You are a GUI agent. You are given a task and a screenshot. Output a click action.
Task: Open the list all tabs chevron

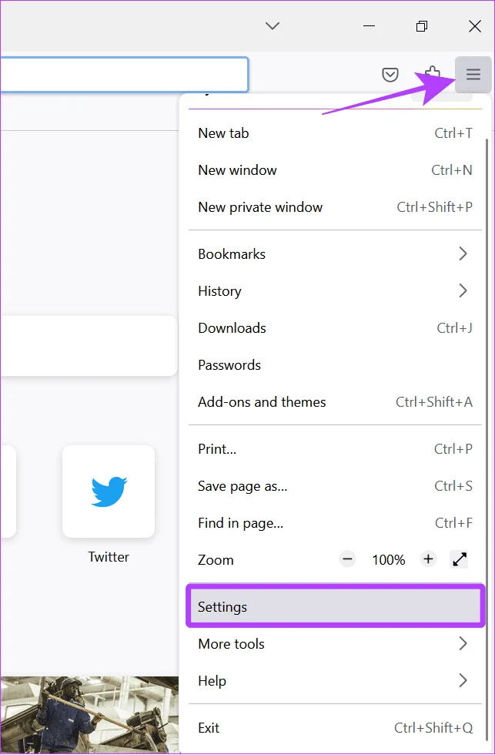(x=273, y=25)
